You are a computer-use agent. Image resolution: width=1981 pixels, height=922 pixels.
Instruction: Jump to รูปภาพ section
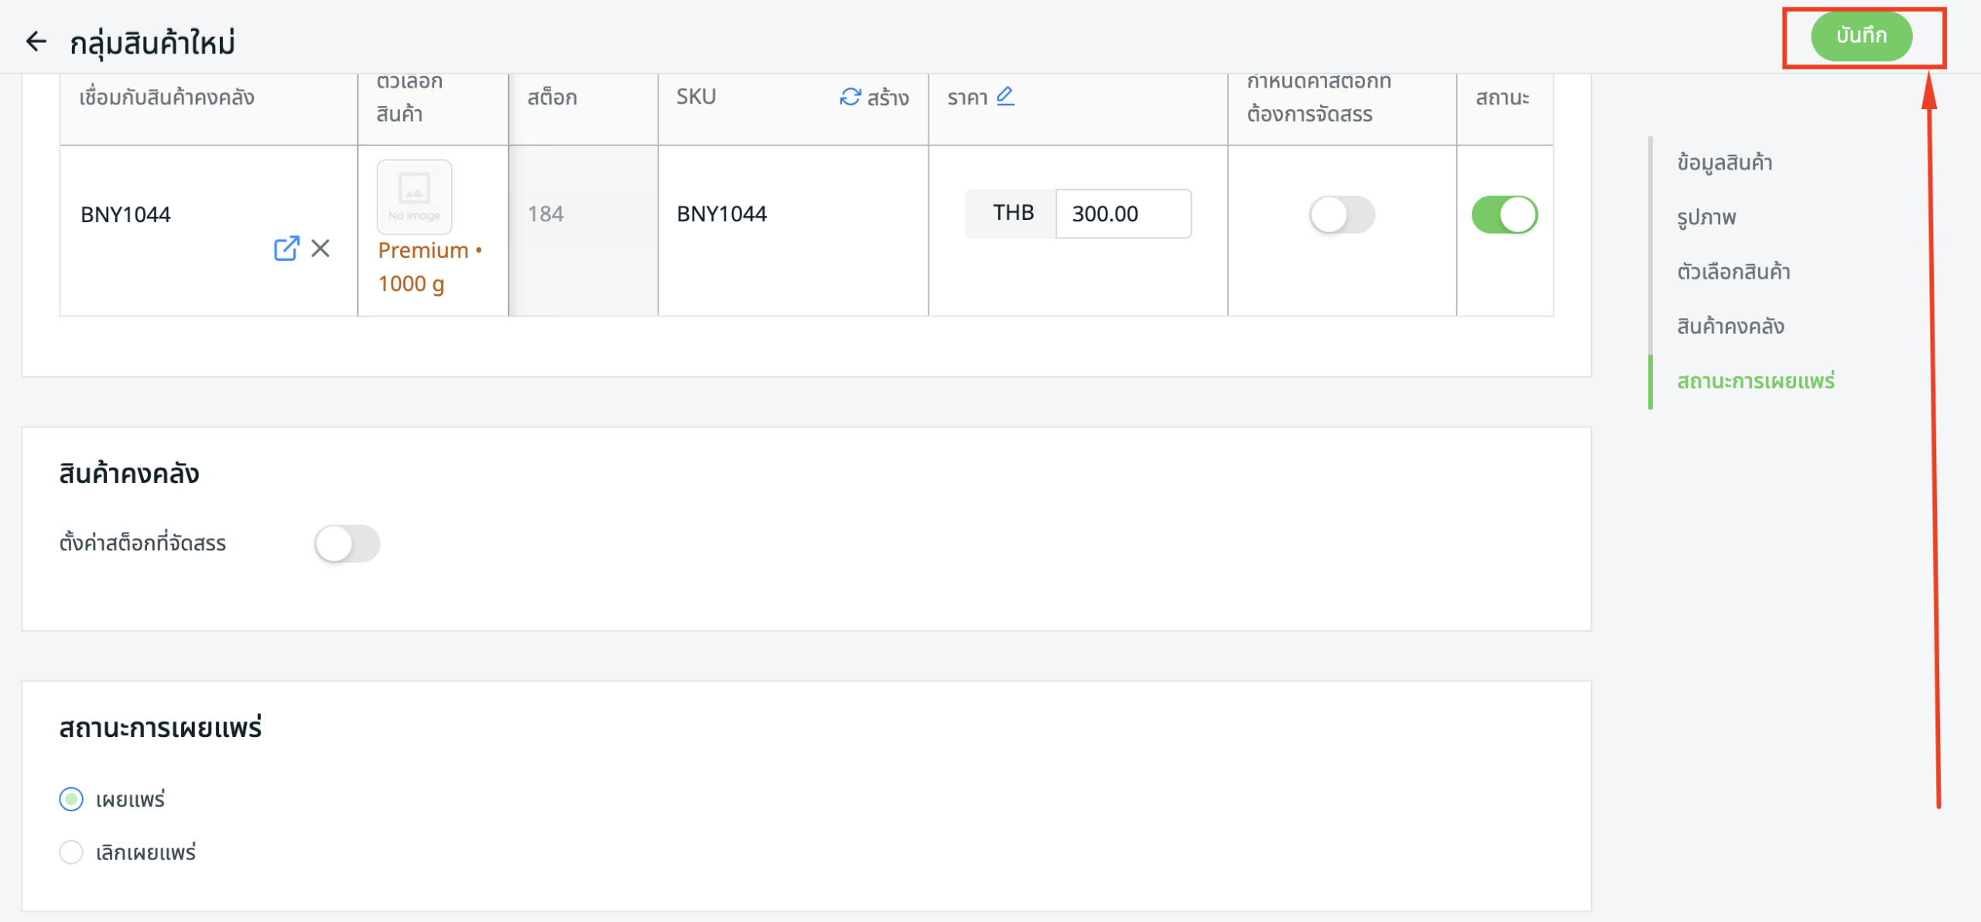tap(1706, 218)
